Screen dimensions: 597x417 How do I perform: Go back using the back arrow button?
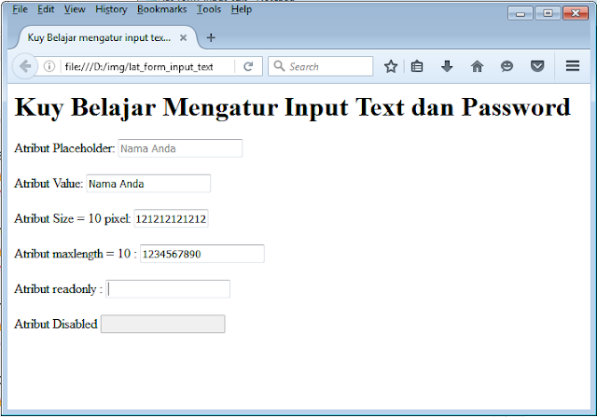25,66
